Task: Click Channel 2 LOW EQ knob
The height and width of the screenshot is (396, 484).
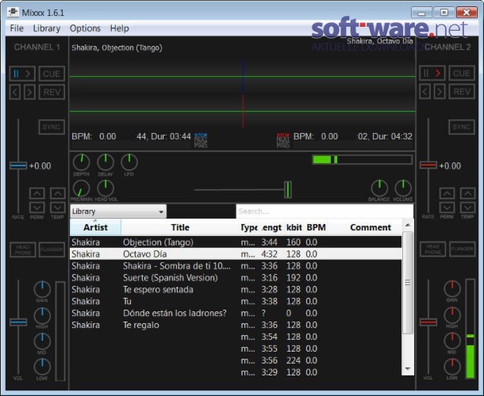Action: (452, 367)
